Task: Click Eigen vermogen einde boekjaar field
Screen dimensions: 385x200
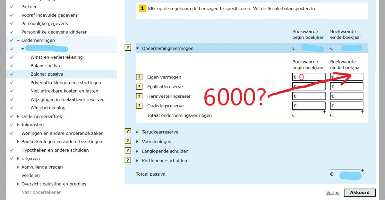Action: (346, 77)
